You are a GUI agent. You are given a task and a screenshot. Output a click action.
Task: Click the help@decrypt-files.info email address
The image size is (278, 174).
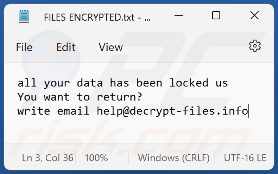(172, 111)
